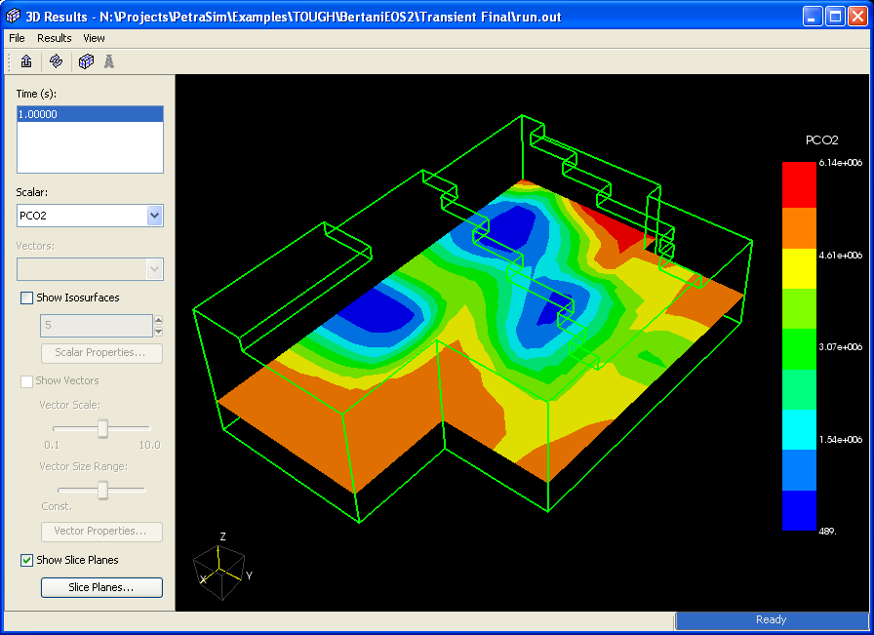Close the 3D Results window
This screenshot has height=635, width=874.
(857, 16)
